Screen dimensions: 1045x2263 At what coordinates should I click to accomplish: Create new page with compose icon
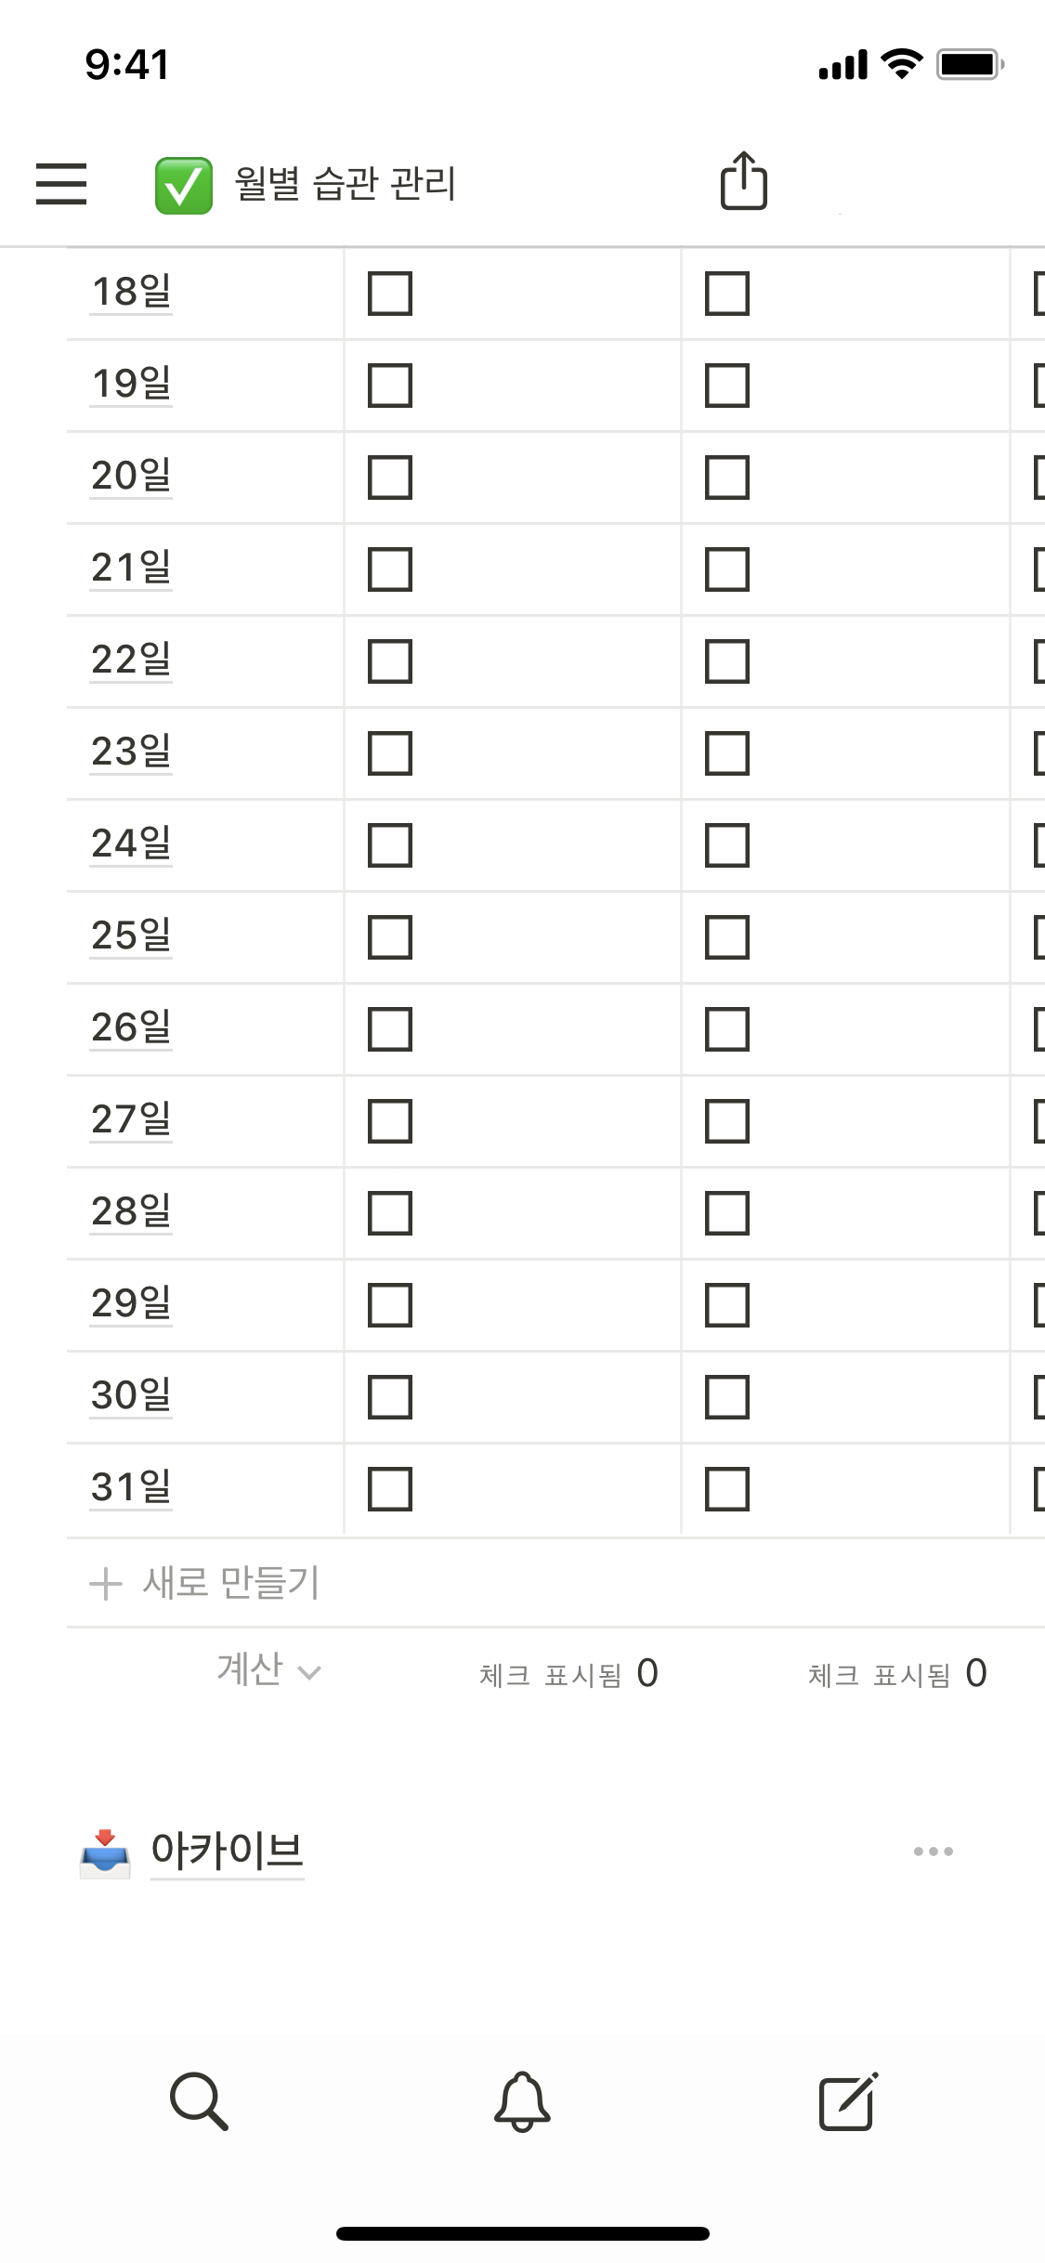847,2100
